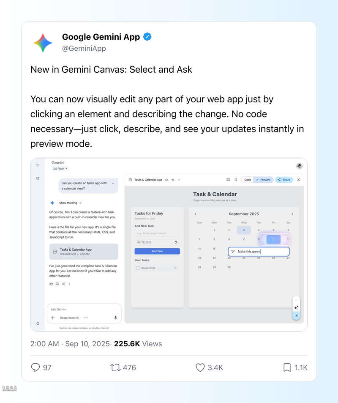
Task: Click thumbs up on Gemini's response
Action: click(51, 284)
